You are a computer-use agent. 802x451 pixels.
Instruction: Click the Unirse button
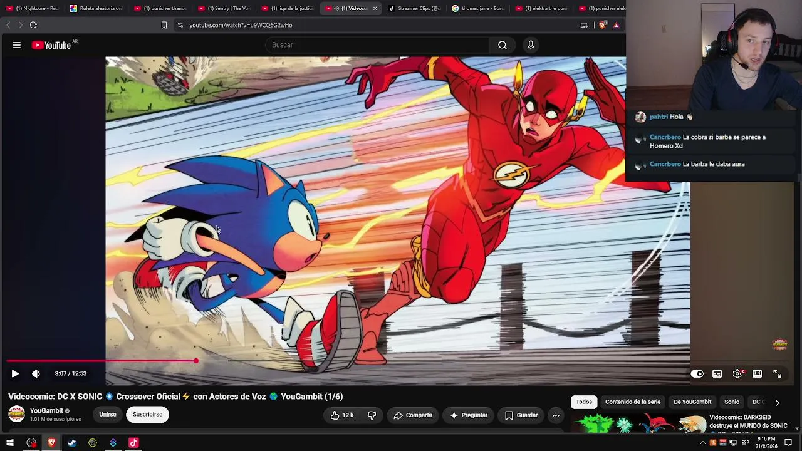[x=108, y=415]
